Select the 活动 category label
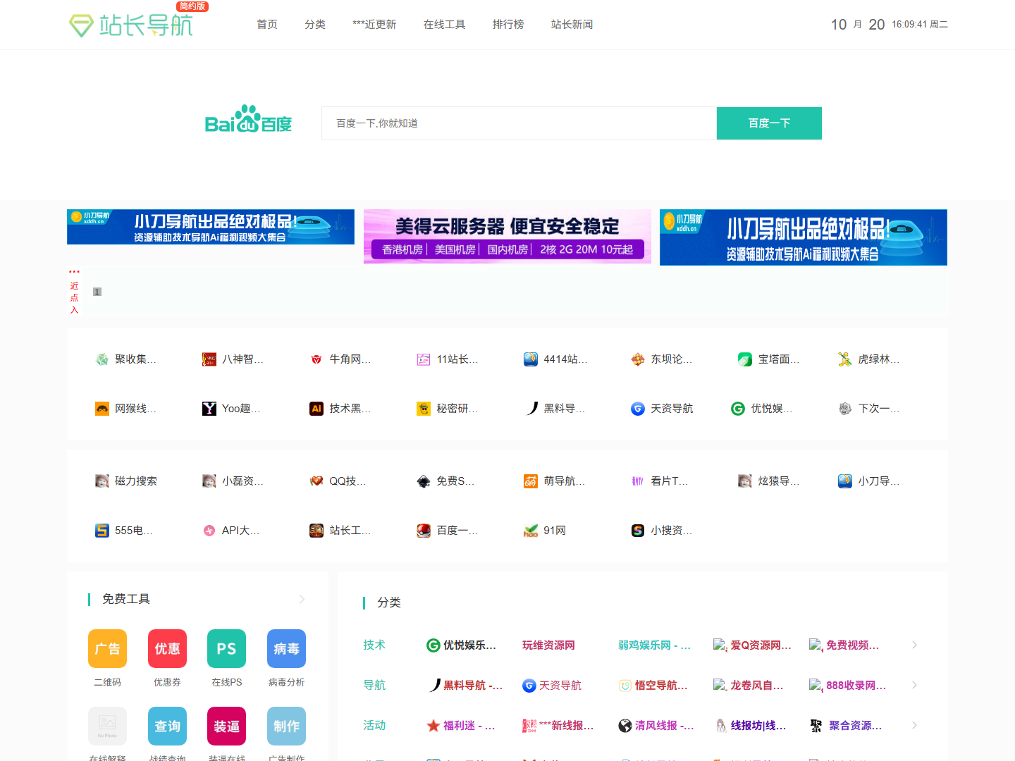 pyautogui.click(x=374, y=725)
